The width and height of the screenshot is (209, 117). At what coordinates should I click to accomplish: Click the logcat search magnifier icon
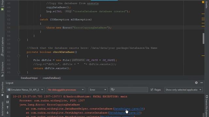click(113, 90)
